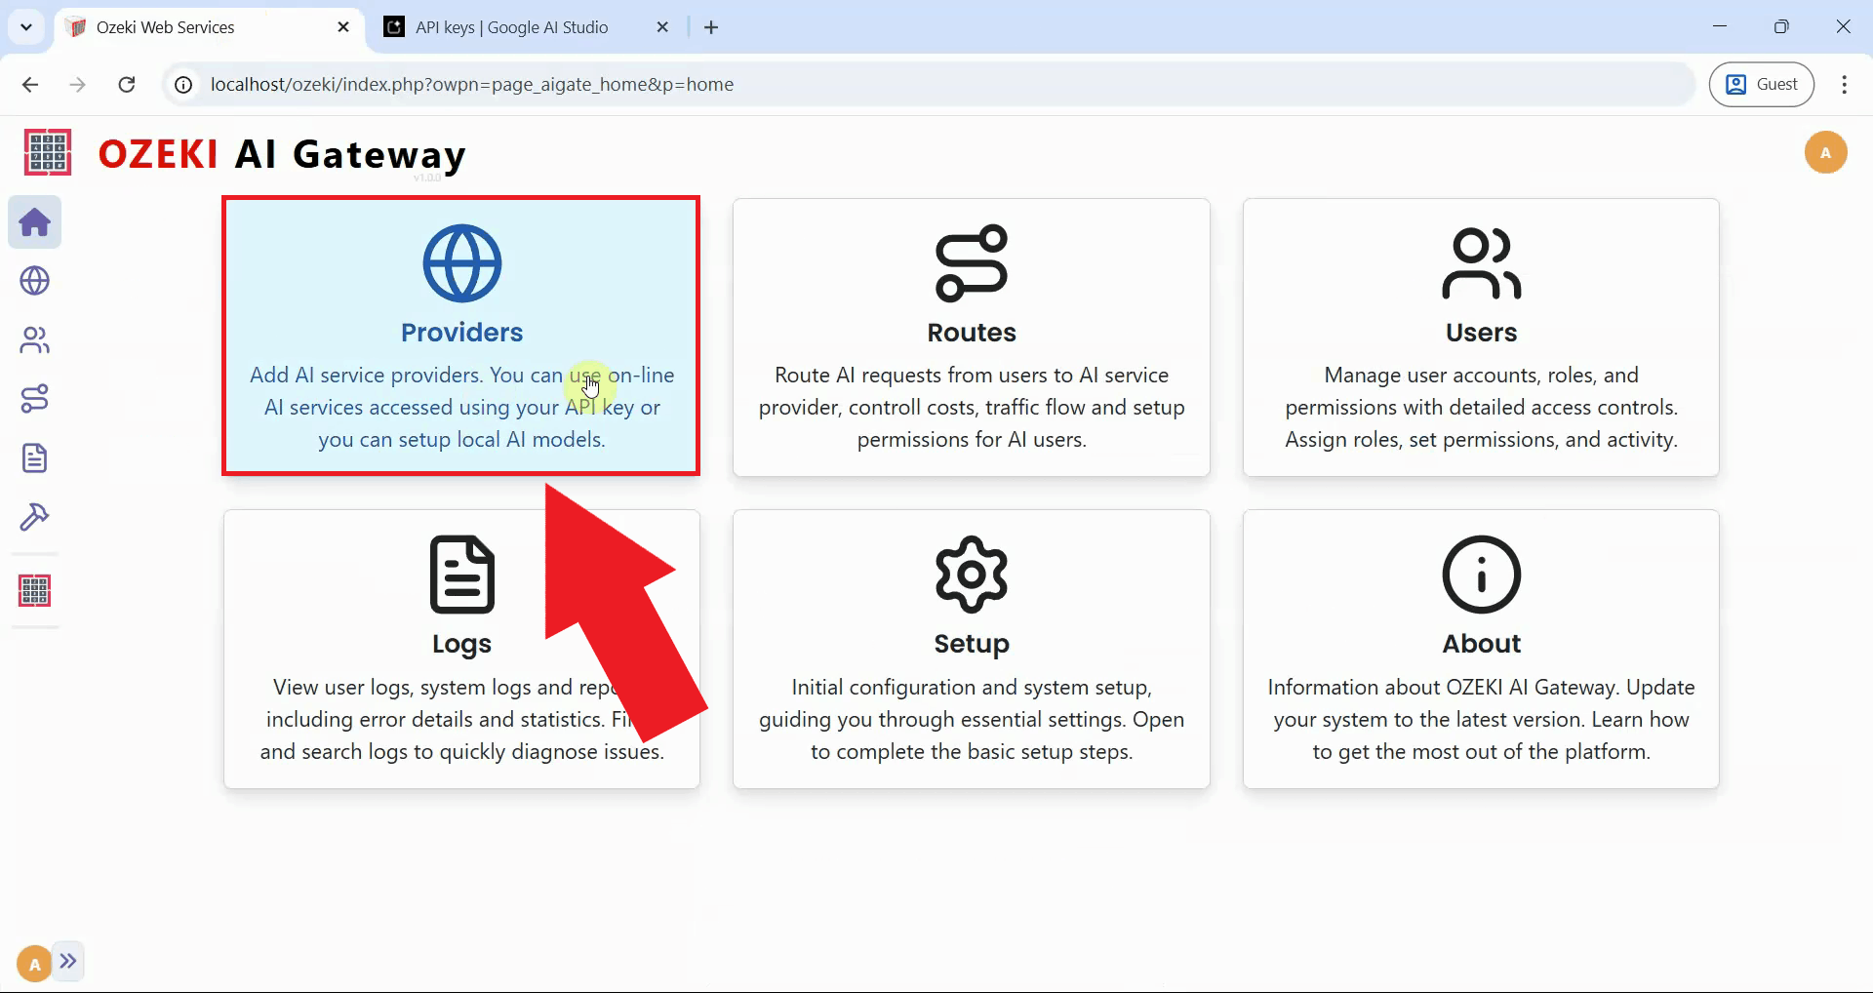
Task: Expand the sidebar with the double-chevron button
Action: (68, 962)
